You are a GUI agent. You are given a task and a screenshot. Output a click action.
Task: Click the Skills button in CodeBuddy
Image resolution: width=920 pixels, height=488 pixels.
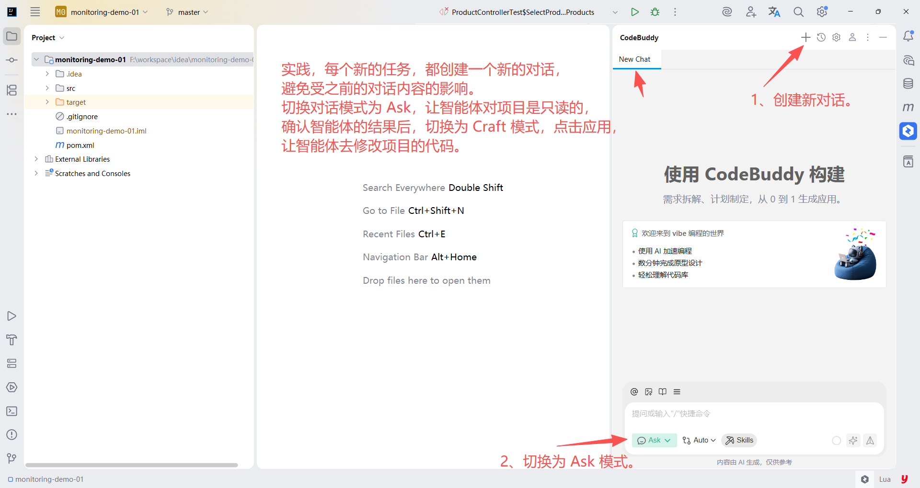(739, 440)
